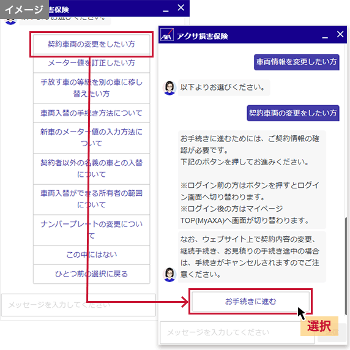Screen dimensions: 350x350
Task: Select 手放す車の等級を別の車に移し替えたい方
Action: (x=92, y=88)
